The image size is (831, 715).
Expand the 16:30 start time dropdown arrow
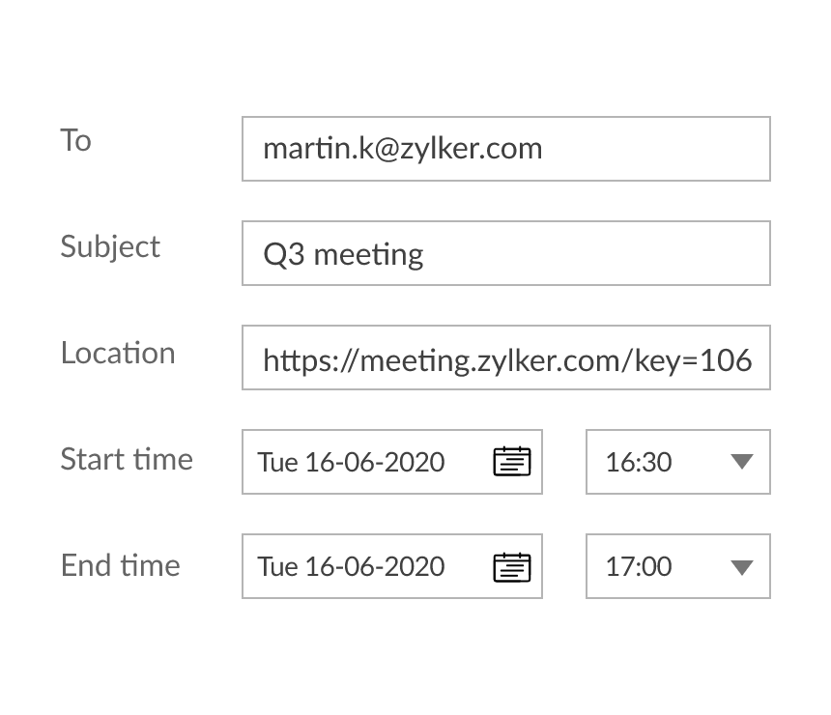coord(741,462)
